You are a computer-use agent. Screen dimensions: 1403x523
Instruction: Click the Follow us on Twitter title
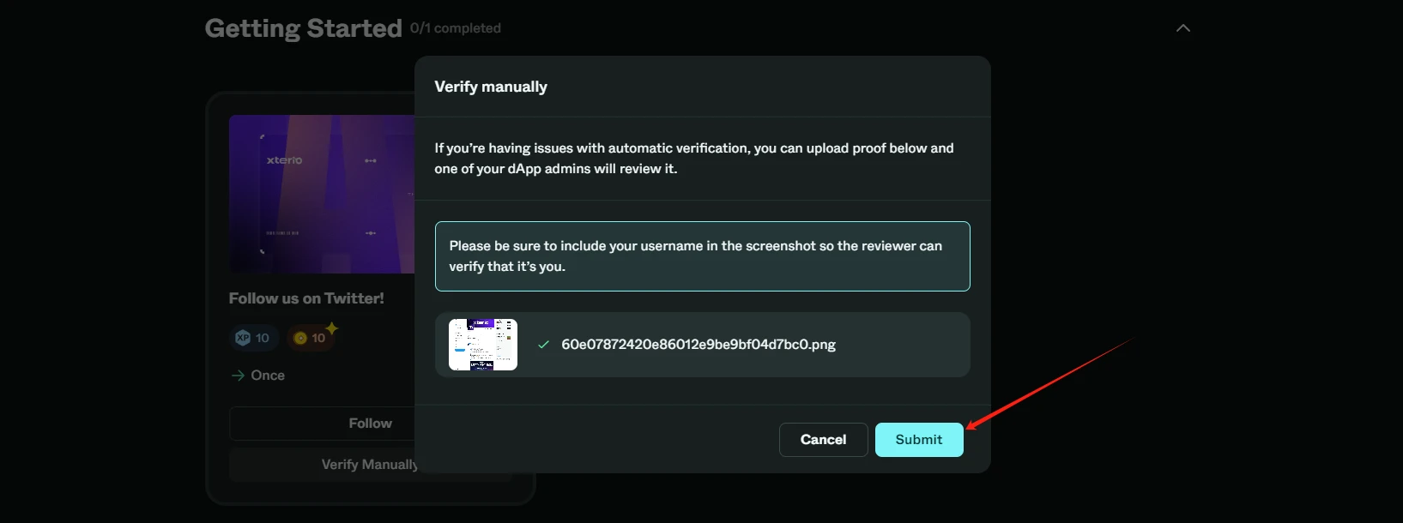(306, 298)
